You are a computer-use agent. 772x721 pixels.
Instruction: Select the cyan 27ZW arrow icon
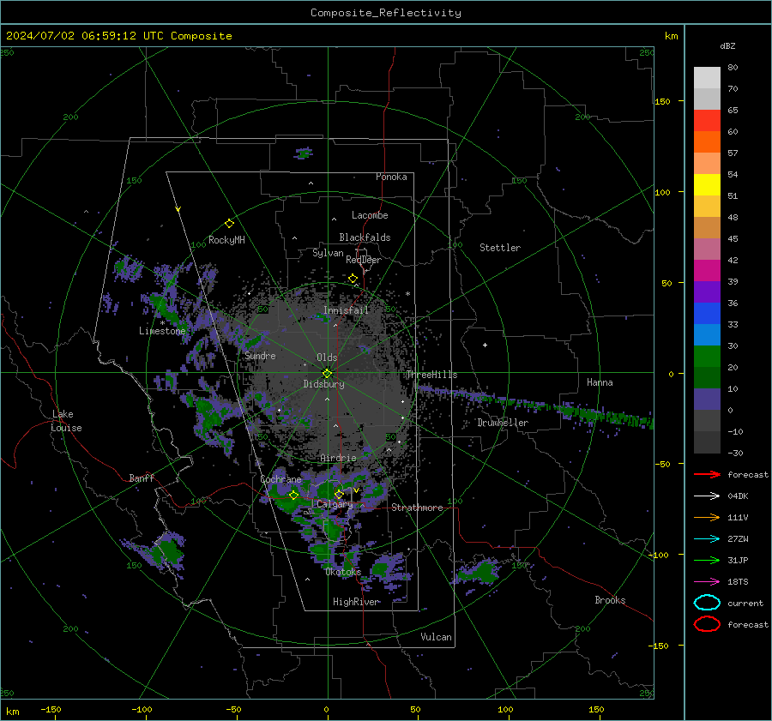pos(707,539)
